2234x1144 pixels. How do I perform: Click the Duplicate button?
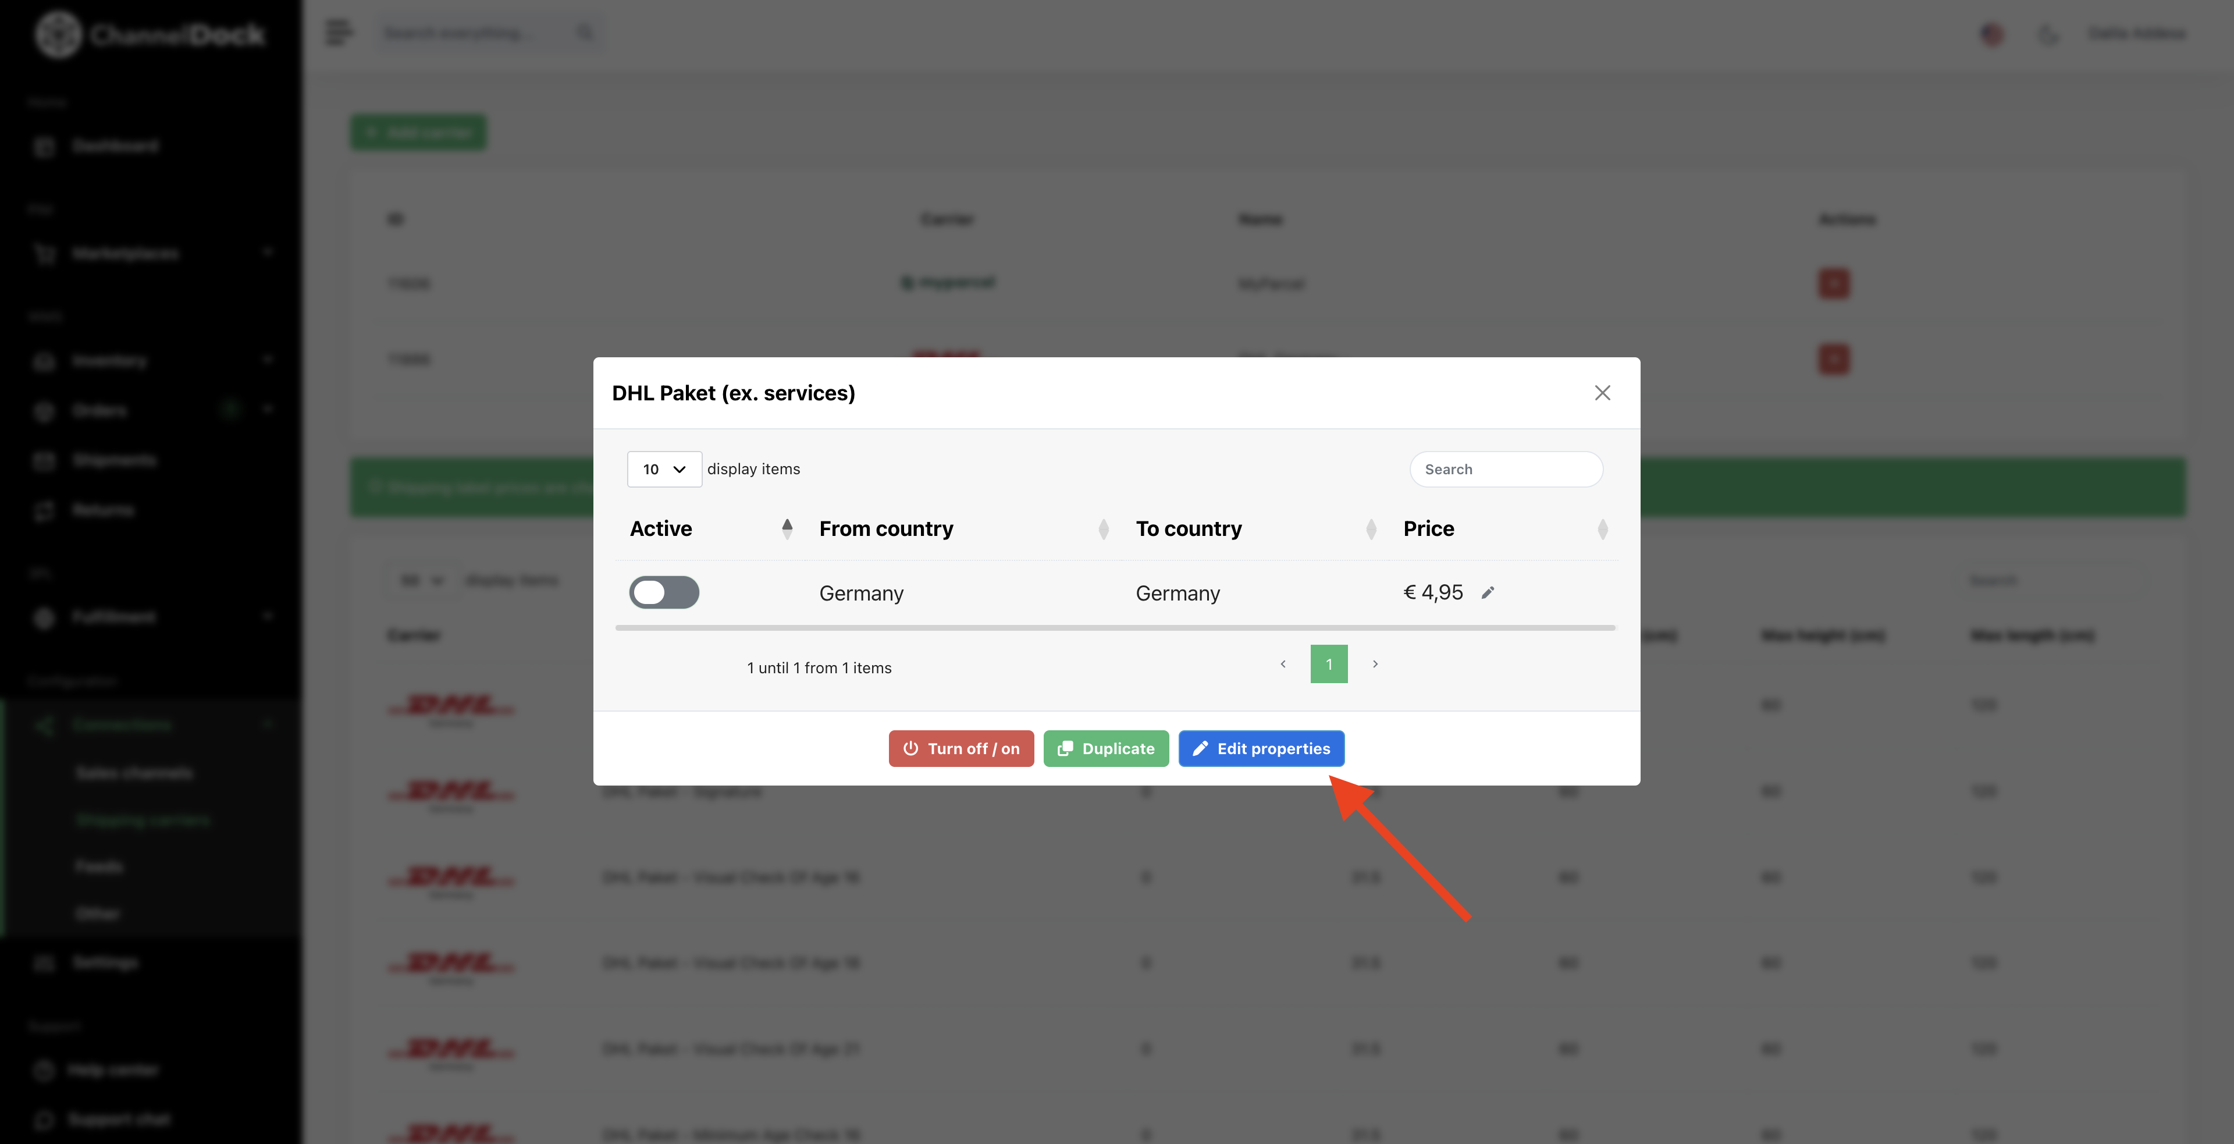pyautogui.click(x=1106, y=748)
